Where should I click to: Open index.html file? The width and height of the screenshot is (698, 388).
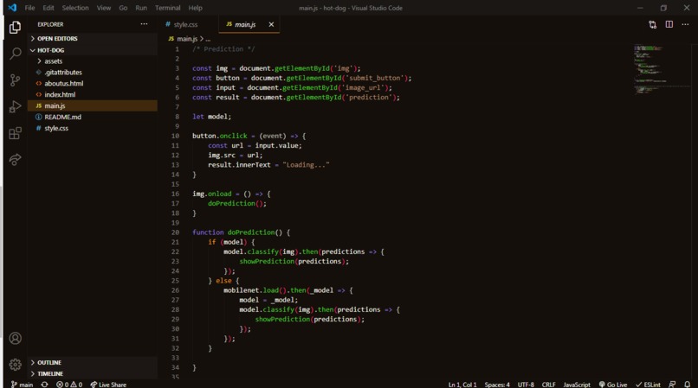click(x=92, y=95)
